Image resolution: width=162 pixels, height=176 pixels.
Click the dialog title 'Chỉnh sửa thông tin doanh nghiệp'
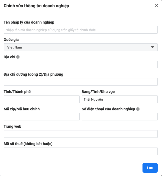click(x=36, y=6)
